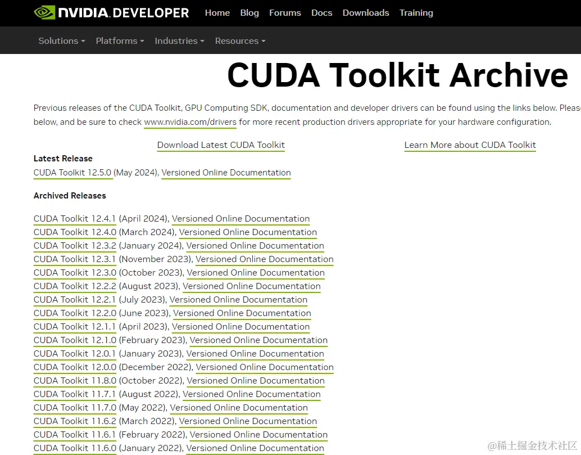The image size is (581, 455).
Task: Open documentation link for January 2024 release
Action: pos(255,246)
